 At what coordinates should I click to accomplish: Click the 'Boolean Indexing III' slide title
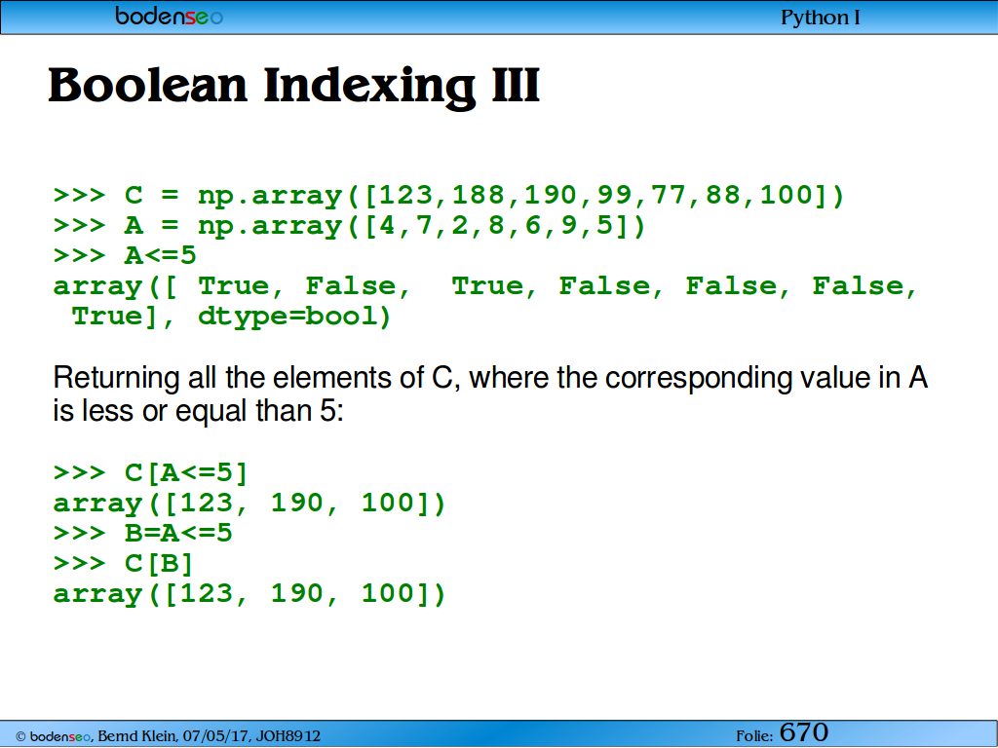tap(294, 86)
